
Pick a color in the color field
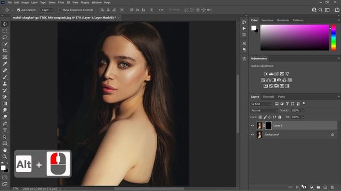point(295,38)
